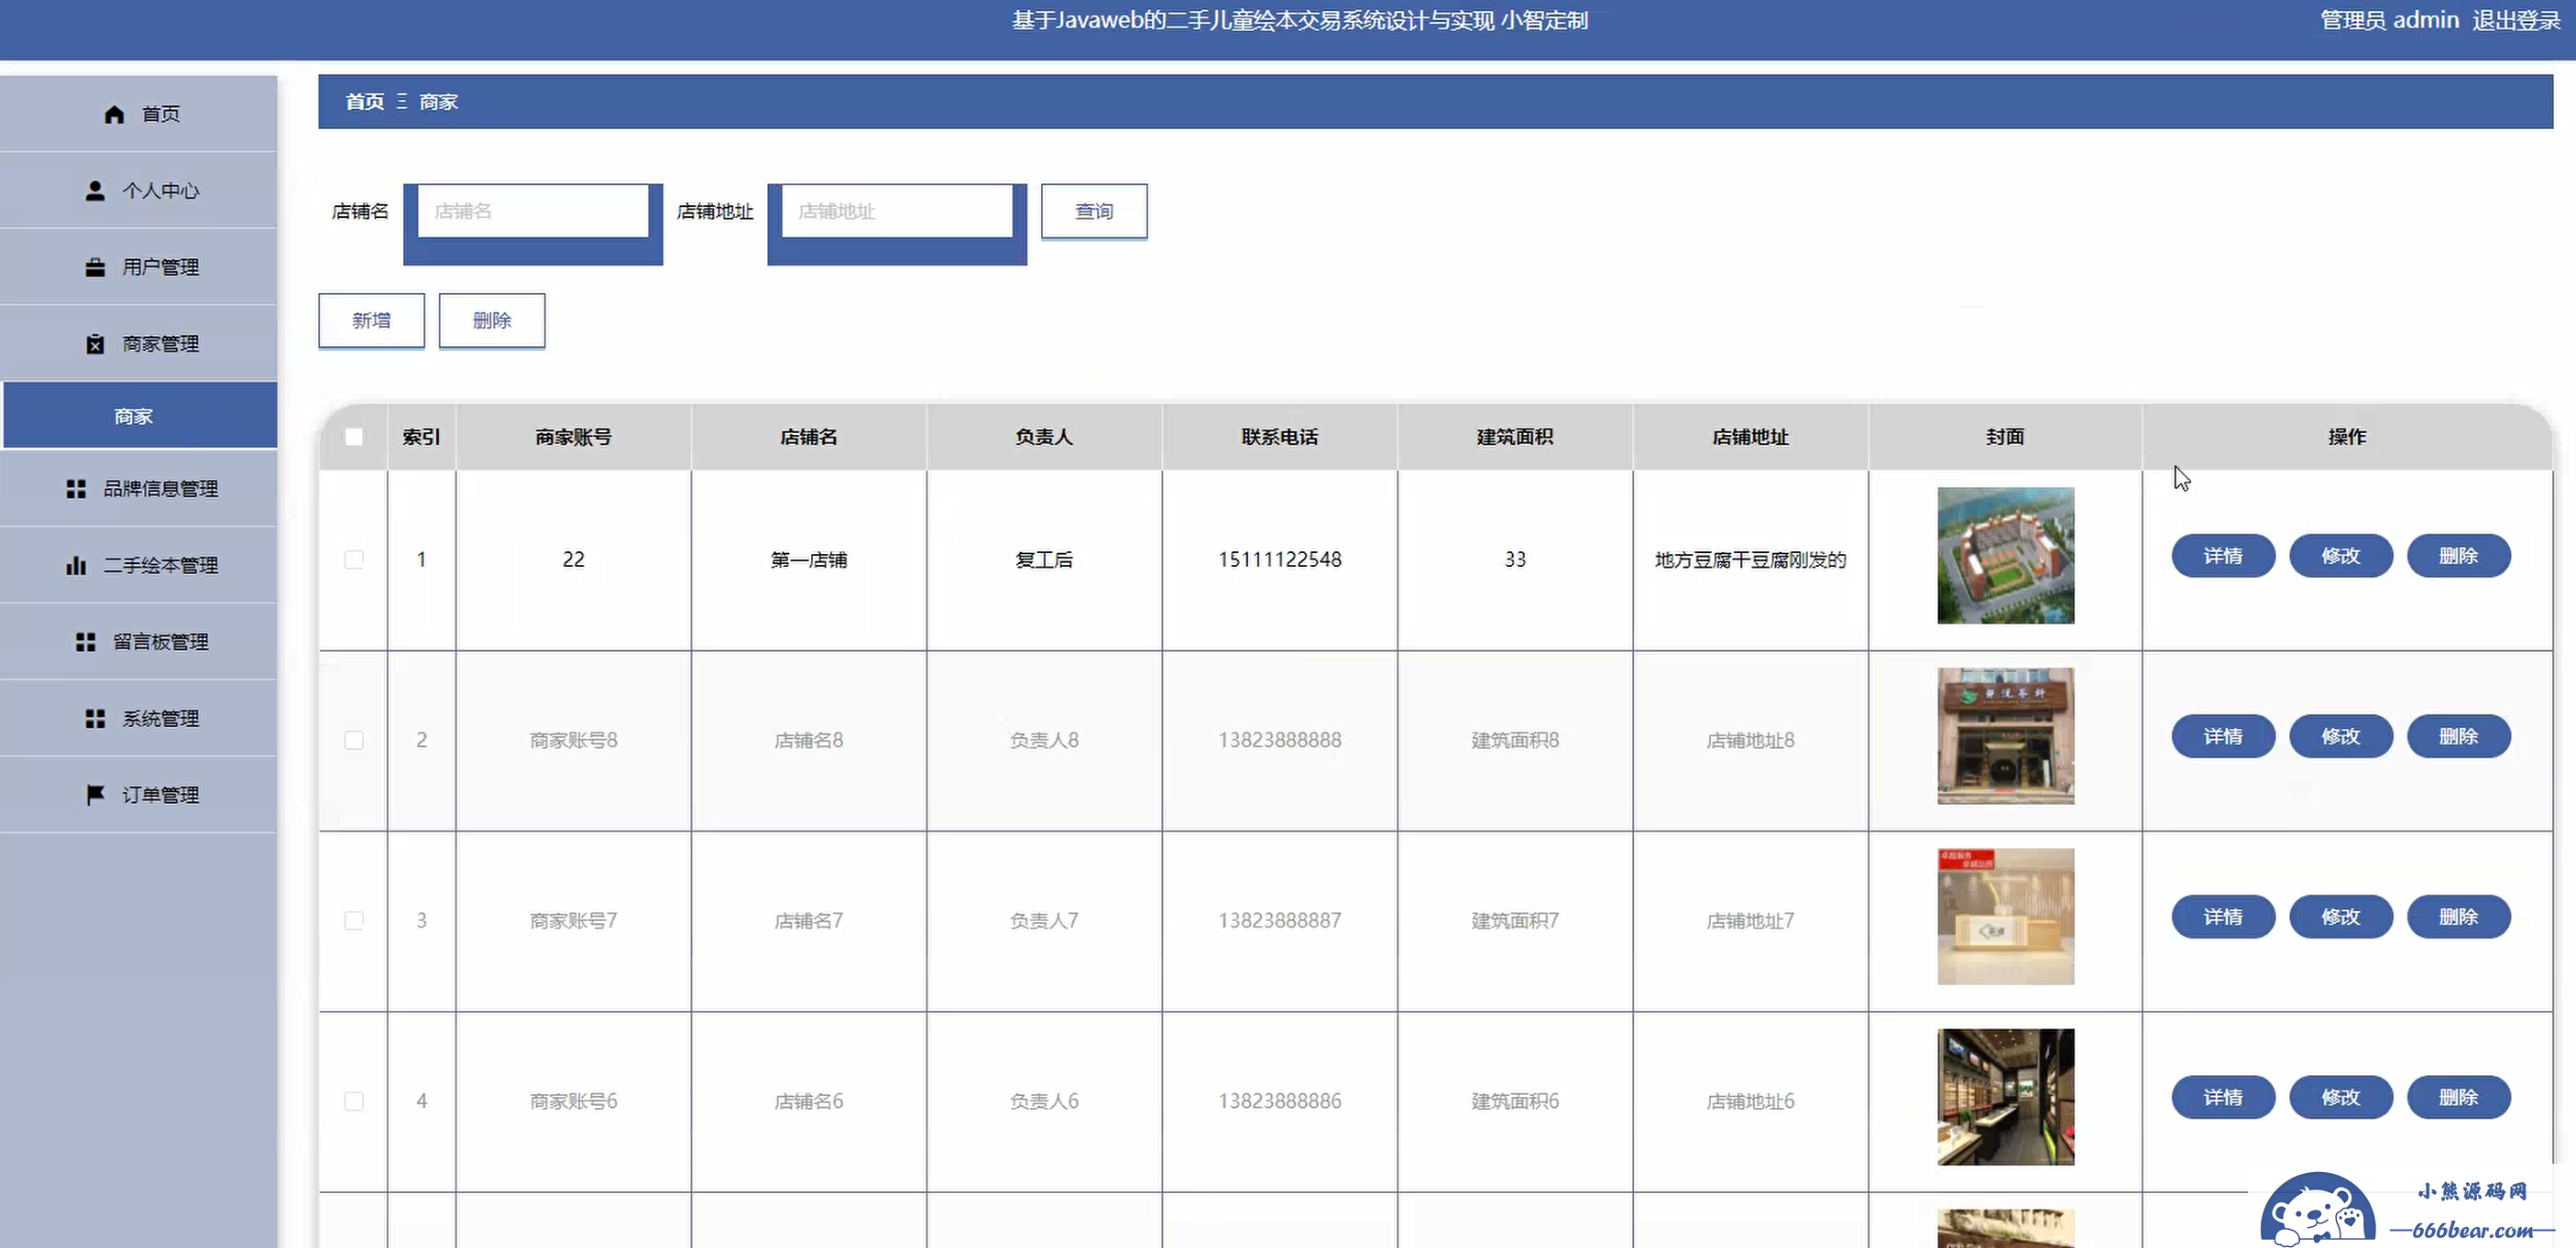Click the 新增 button
The image size is (2576, 1248).
371,320
